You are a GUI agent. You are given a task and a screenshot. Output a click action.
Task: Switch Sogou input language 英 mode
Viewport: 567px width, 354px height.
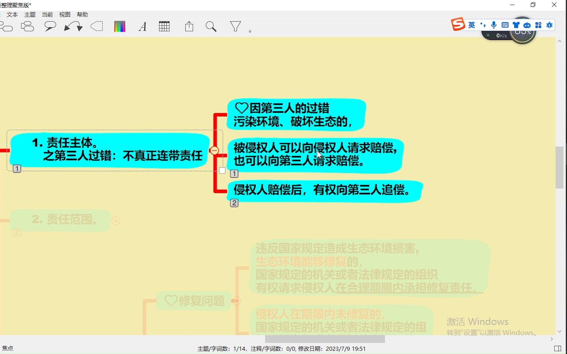tap(472, 25)
